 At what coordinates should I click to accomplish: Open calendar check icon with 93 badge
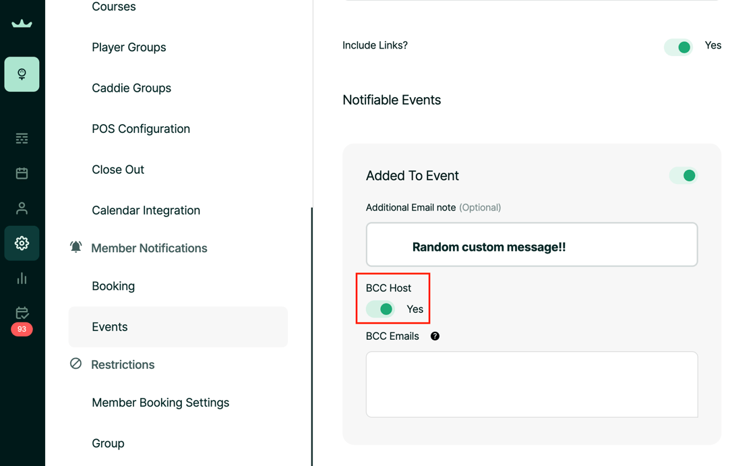coord(22,314)
